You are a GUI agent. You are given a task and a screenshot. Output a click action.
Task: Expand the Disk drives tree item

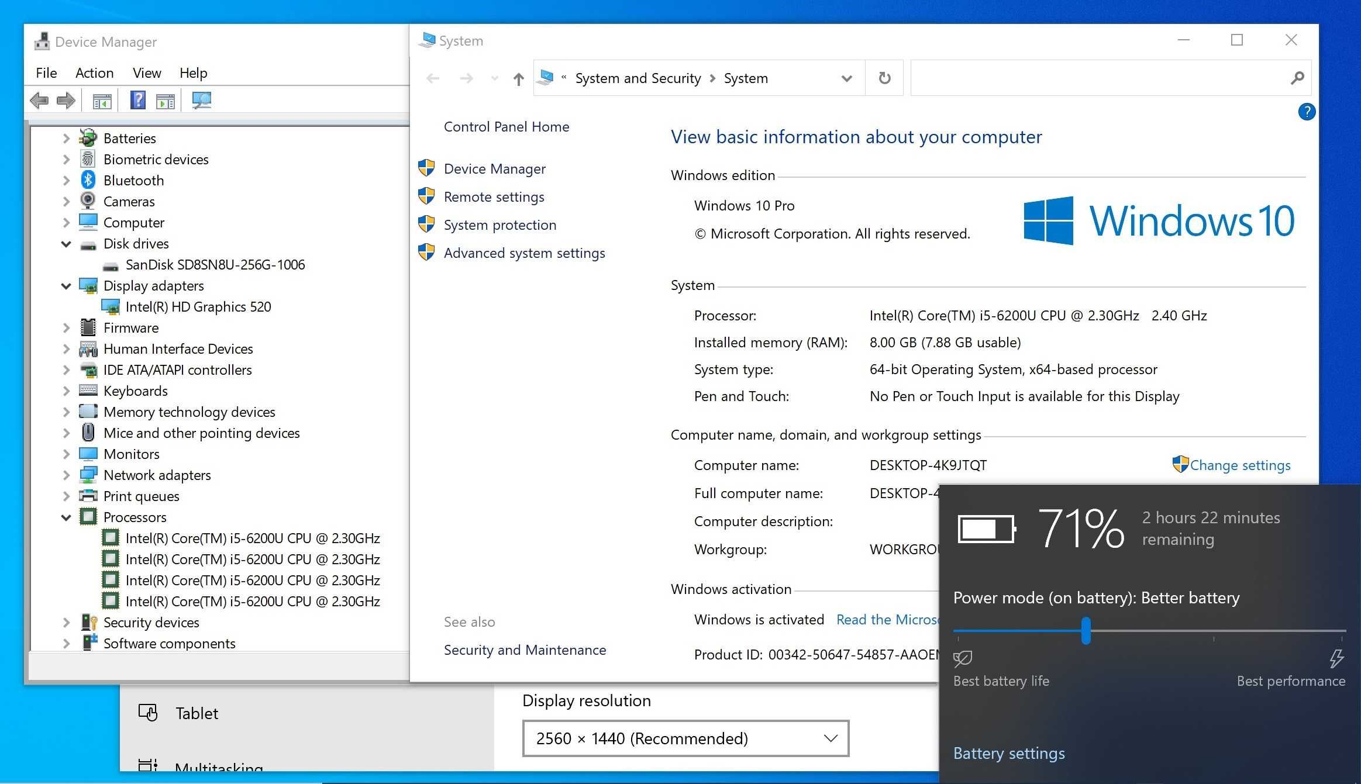[x=66, y=242]
